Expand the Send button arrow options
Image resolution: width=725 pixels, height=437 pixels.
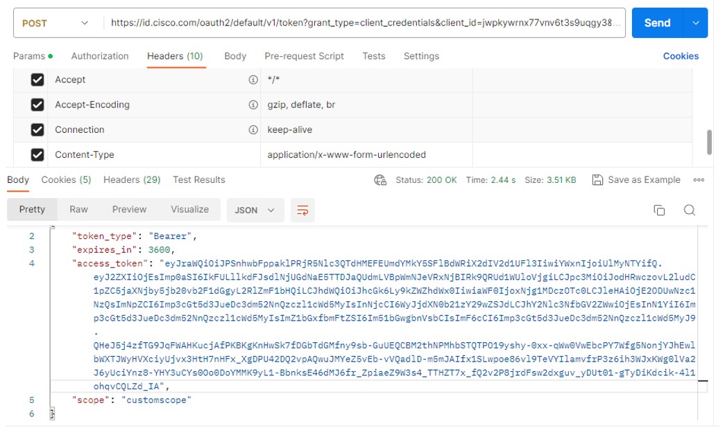point(695,23)
